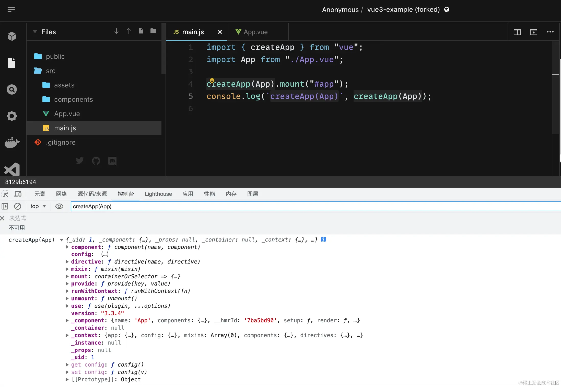Collapse the logged createApp(App) object

click(x=62, y=240)
